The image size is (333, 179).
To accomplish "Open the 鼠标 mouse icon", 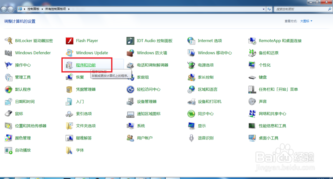I will (x=9, y=114).
